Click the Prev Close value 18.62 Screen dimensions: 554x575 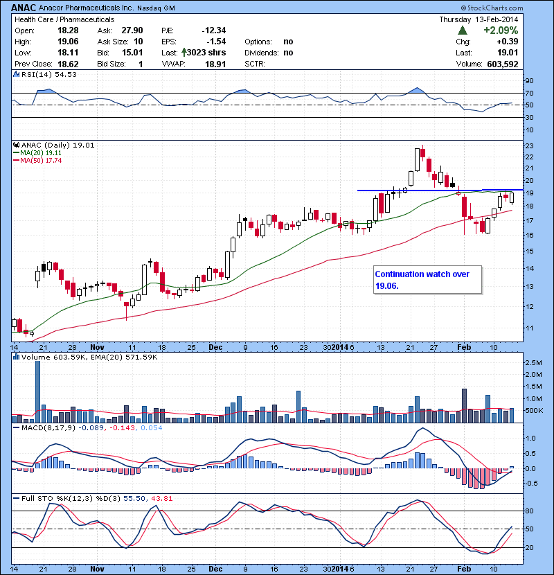pos(68,64)
